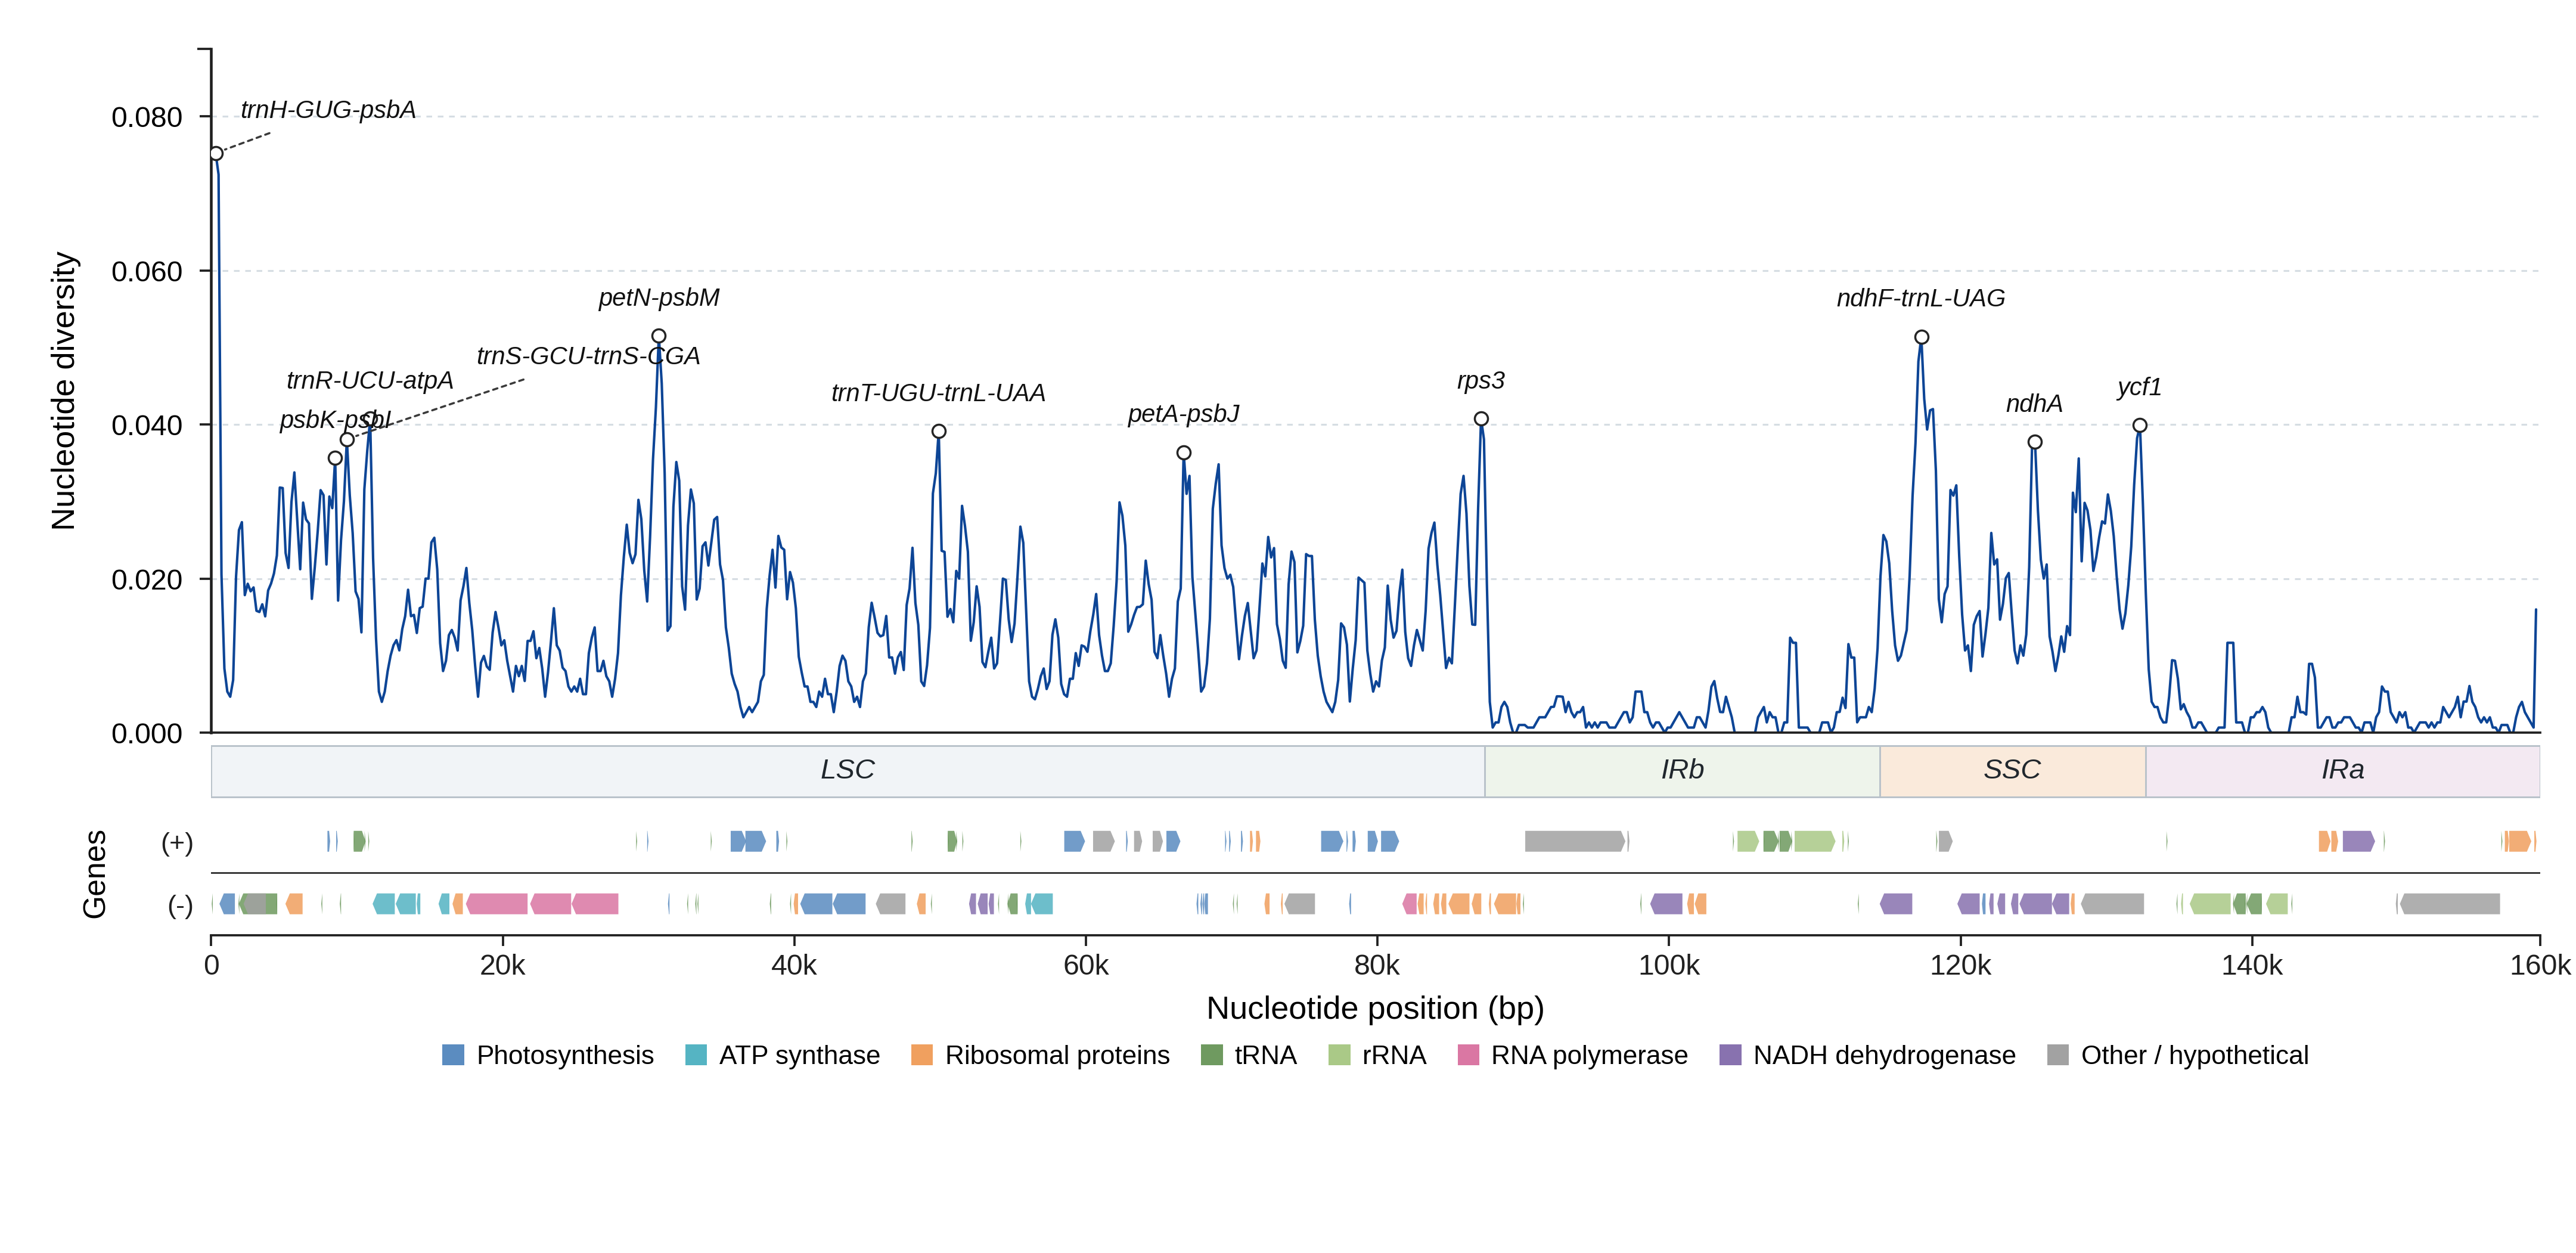Click the SSC region bar
Image resolution: width=2576 pixels, height=1253 pixels.
(2013, 771)
